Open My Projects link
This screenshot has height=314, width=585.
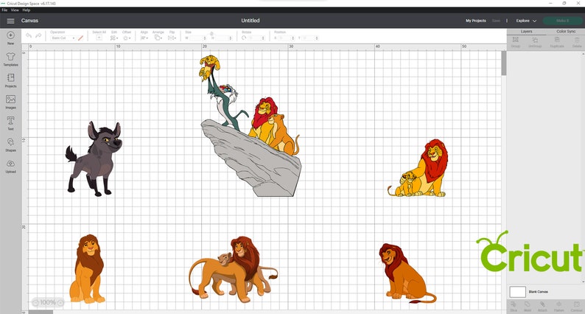476,21
